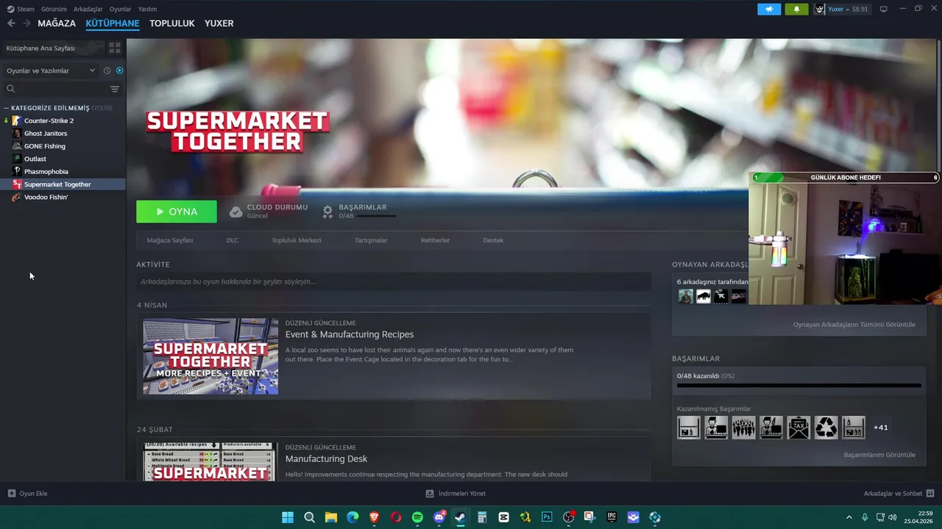Screen dimensions: 942x529
Task: Open the Topluluk Merkezi link
Action: click(297, 240)
